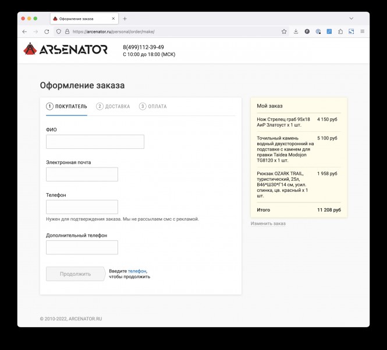Bookmark this page with the star icon
This screenshot has height=350, width=387.
[284, 32]
